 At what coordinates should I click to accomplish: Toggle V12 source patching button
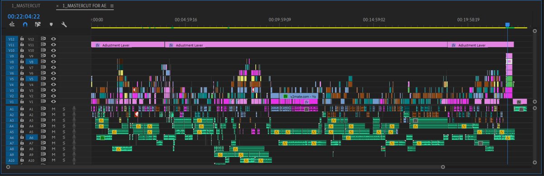(12, 39)
